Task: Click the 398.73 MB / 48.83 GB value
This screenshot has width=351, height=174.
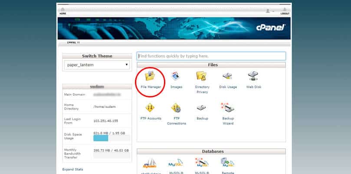Action: 111,151
